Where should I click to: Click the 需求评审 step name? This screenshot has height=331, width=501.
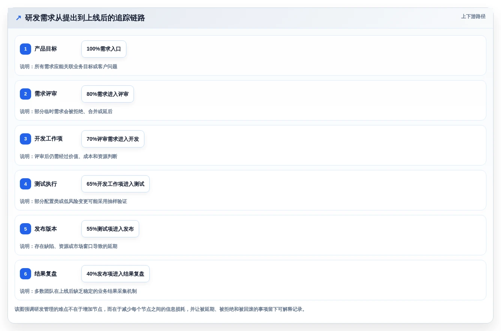click(x=46, y=94)
